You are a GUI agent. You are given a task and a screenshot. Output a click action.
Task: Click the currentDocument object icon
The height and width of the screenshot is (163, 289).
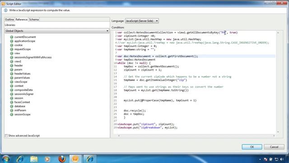point(12,37)
